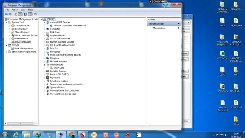245x138 pixels.
Task: Select the Smart Card device under Other devices
Action: point(59,68)
